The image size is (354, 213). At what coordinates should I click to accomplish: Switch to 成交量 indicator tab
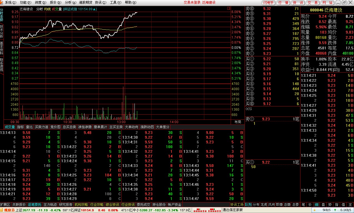click(10, 127)
